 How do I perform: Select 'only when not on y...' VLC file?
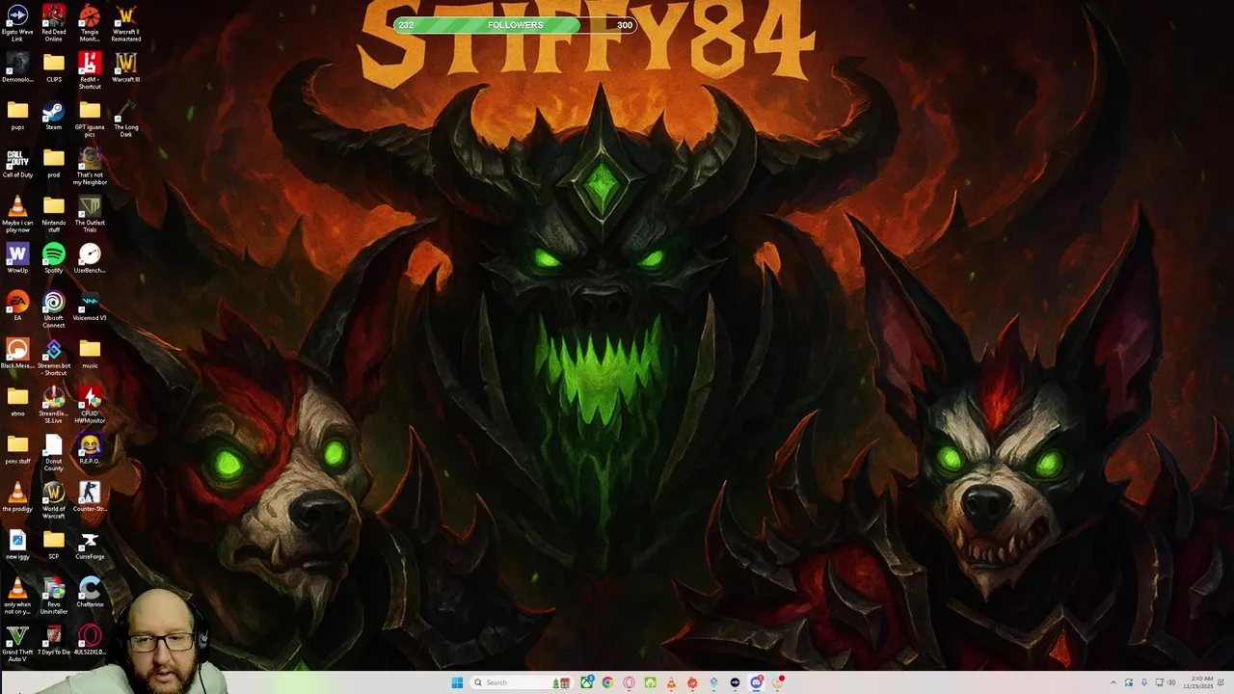click(x=17, y=596)
